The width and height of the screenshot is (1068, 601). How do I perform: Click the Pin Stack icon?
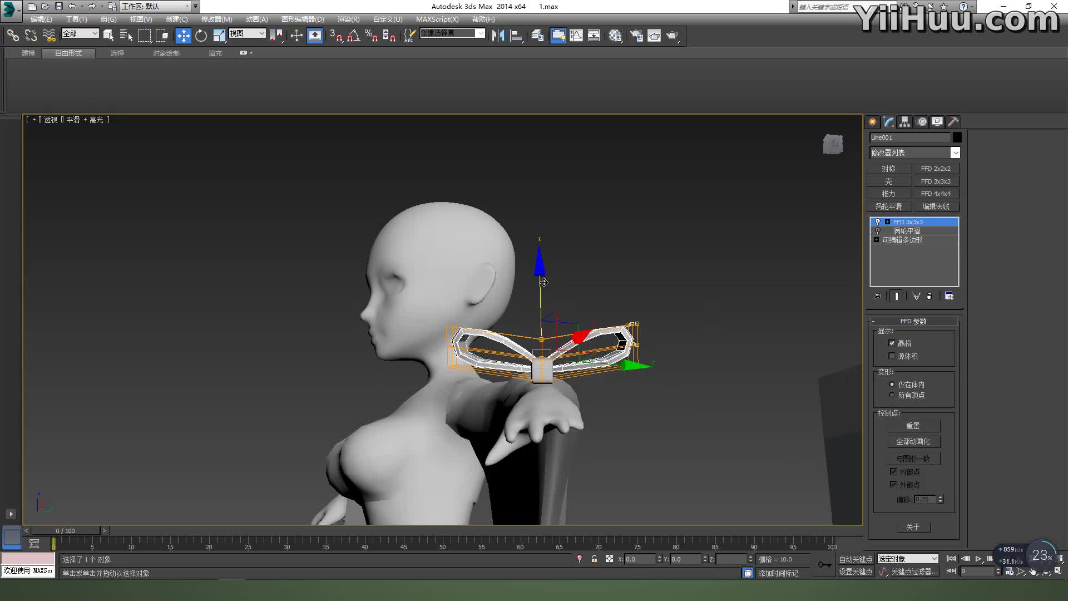[877, 296]
